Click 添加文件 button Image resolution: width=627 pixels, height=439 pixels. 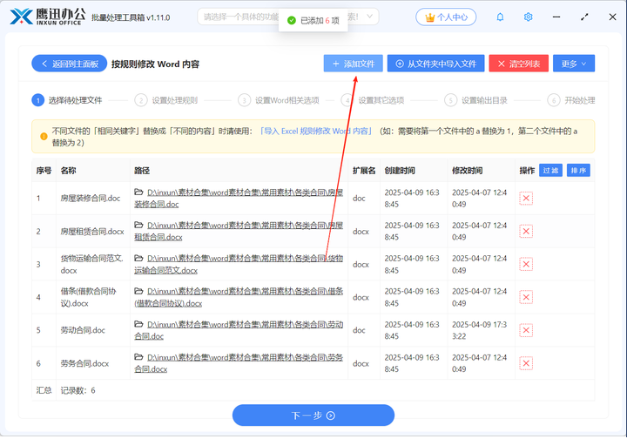click(x=353, y=64)
